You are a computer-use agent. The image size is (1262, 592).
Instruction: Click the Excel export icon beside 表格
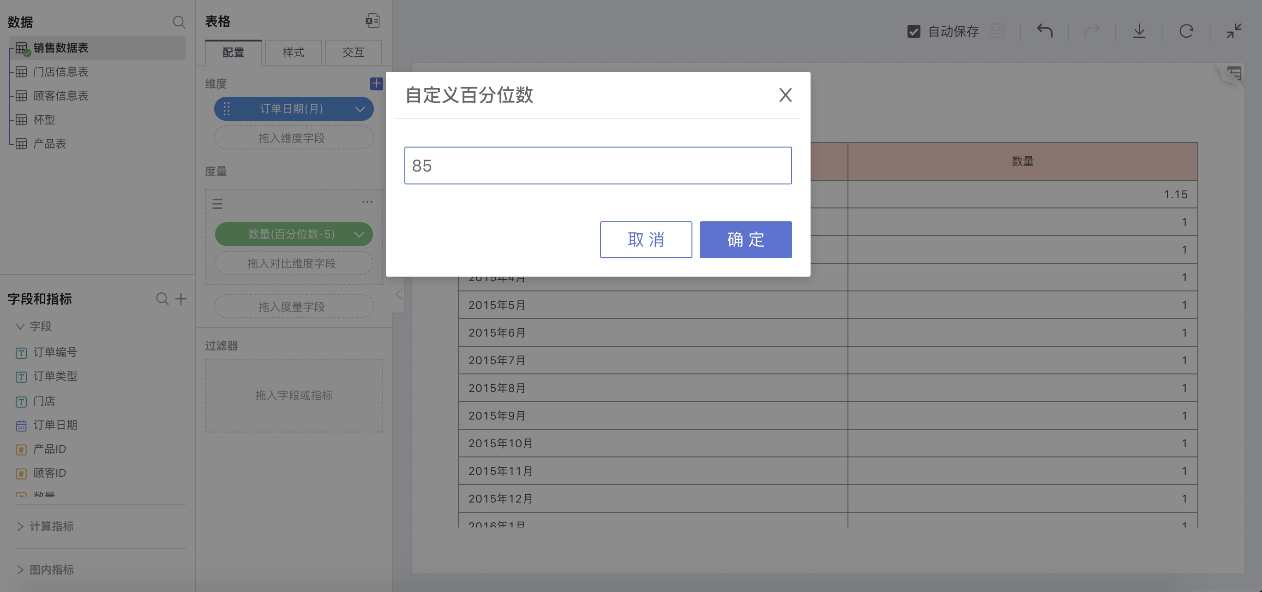coord(373,21)
